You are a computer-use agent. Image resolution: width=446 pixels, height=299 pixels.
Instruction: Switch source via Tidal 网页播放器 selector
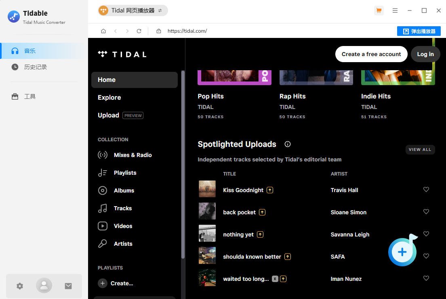click(x=133, y=10)
